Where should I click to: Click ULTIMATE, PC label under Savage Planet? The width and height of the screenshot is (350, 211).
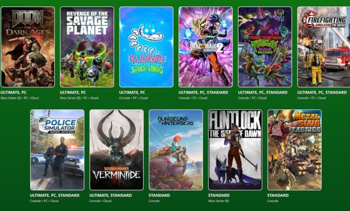tap(73, 92)
